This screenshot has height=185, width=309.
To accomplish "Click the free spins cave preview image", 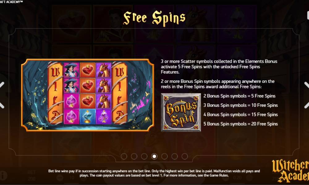I will click(87, 95).
